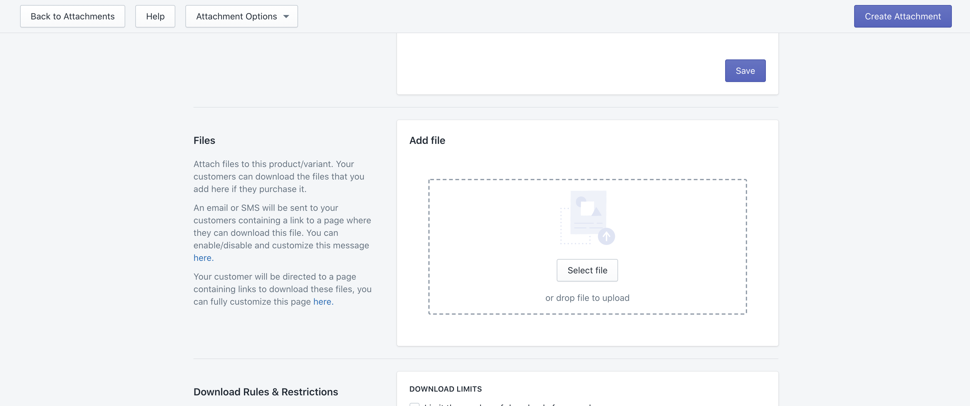970x406 pixels.
Task: Expand the Attachment Options chevron arrow
Action: 286,16
